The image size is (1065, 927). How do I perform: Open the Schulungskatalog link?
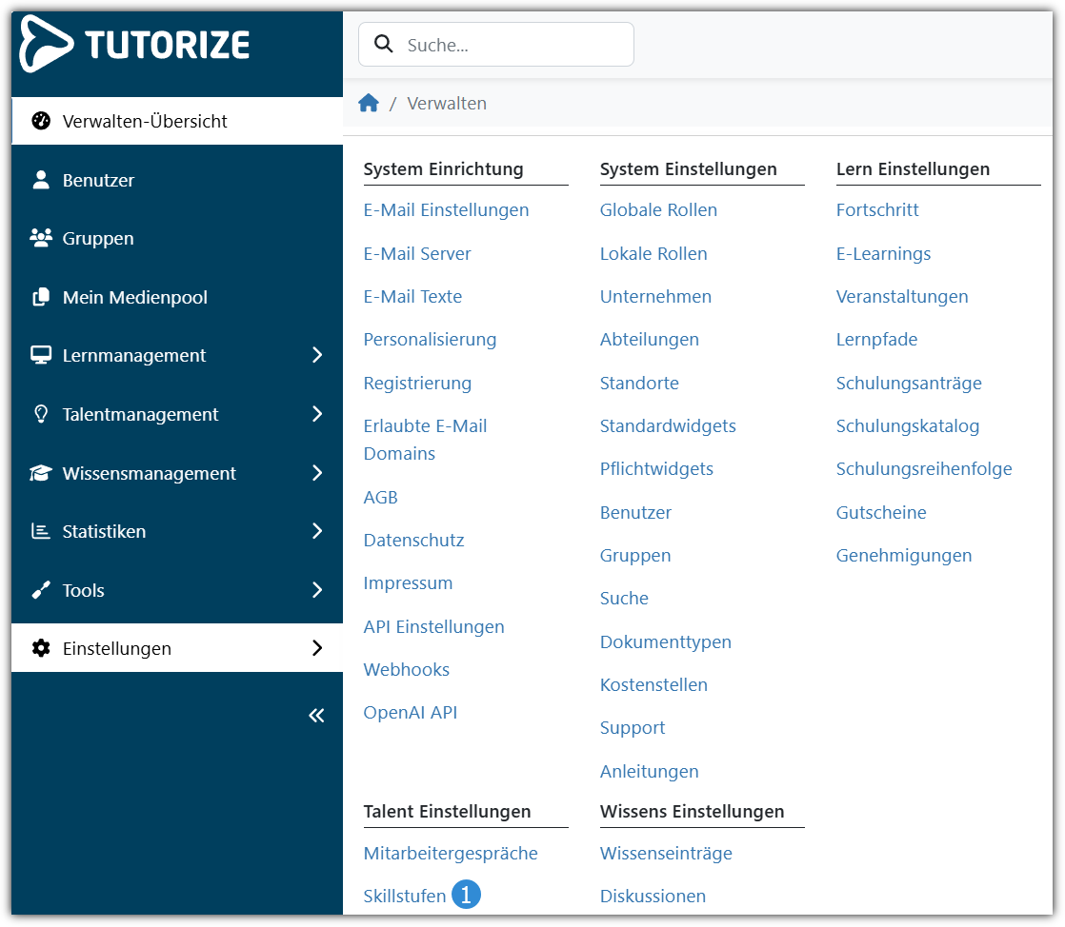[907, 426]
